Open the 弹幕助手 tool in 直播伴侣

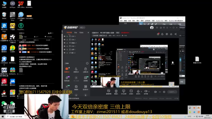67,70
